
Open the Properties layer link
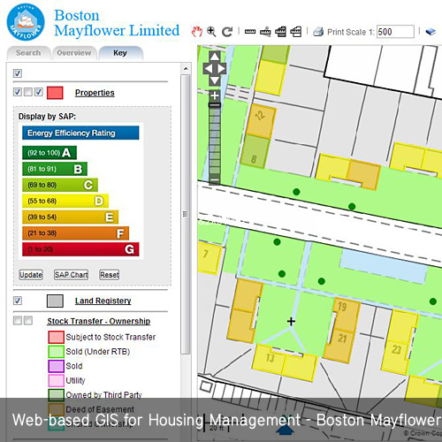point(95,93)
